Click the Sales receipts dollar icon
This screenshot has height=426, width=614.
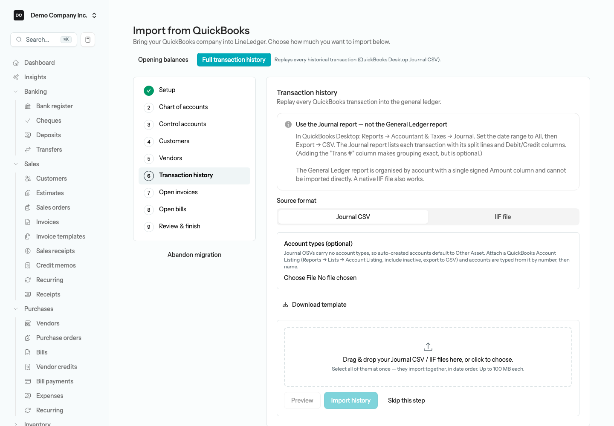point(28,251)
